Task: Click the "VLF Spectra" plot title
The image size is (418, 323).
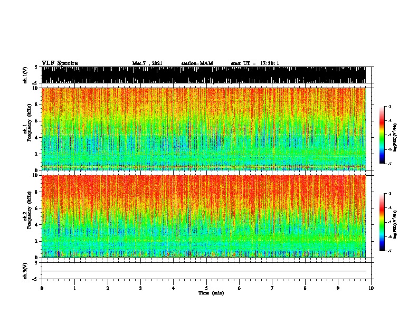Action: point(60,63)
